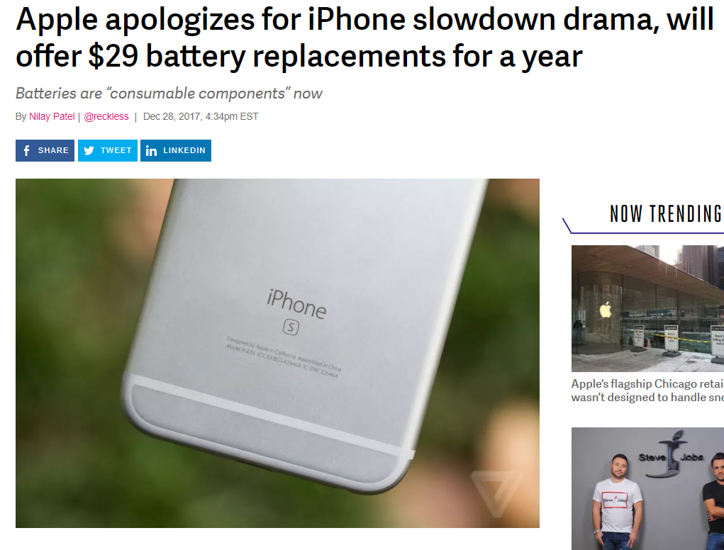Open Apple Chicago store trending thumbnail

[647, 308]
